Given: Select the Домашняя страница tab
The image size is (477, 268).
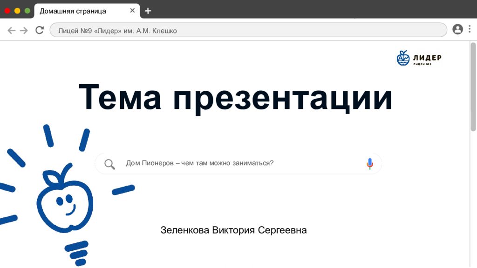Looking at the screenshot, I should 75,11.
